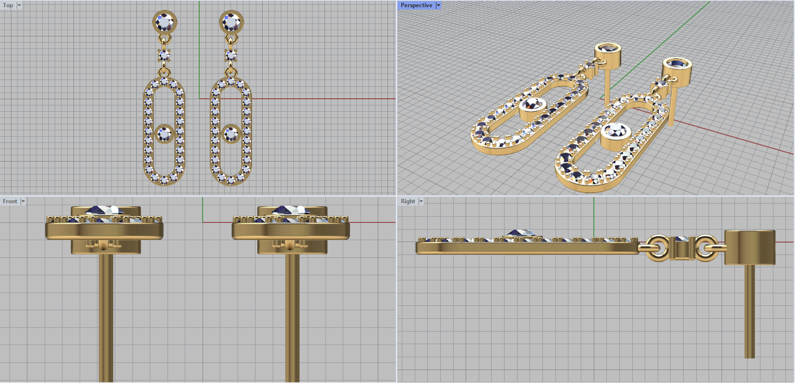Viewport: 795px width, 383px height.
Task: Select small connector stone on left earring, Top view
Action: tap(164, 55)
